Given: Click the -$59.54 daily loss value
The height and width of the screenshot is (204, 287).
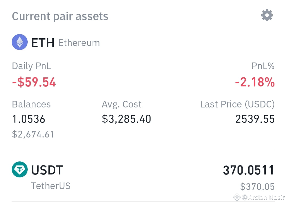Looking at the screenshot, I should 34,82.
